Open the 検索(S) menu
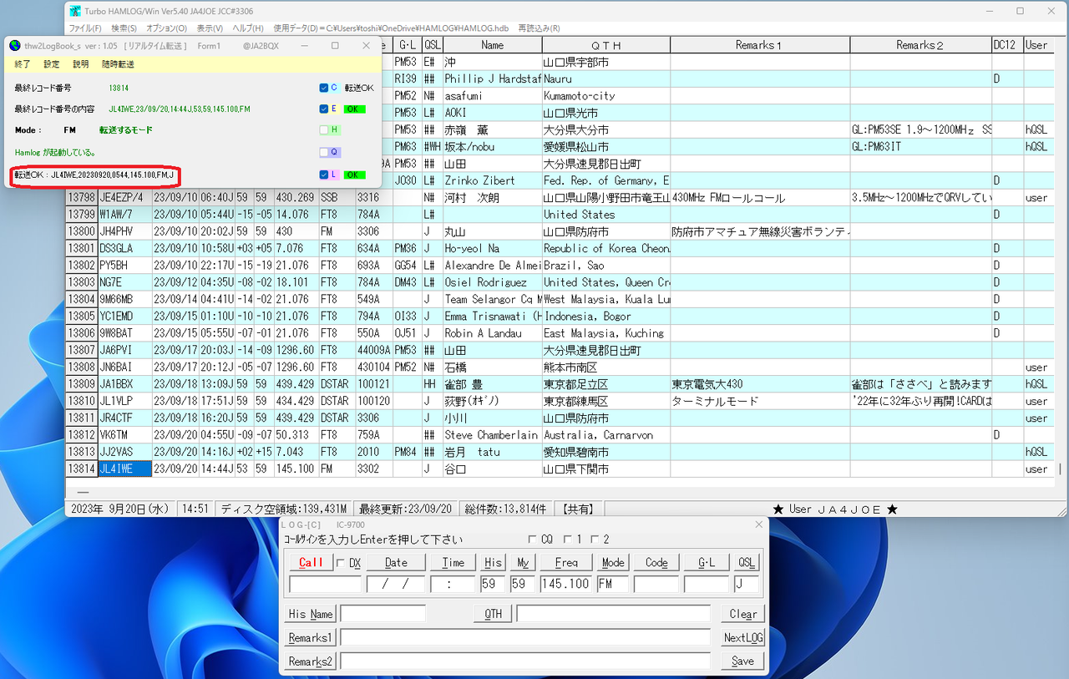The width and height of the screenshot is (1069, 679). click(x=124, y=28)
